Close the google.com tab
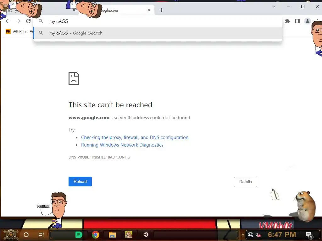 coord(149,10)
